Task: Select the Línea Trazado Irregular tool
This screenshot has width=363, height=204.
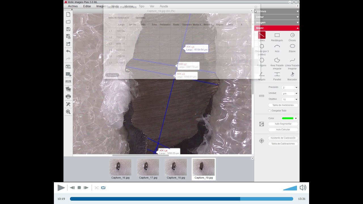Action: coord(292,60)
